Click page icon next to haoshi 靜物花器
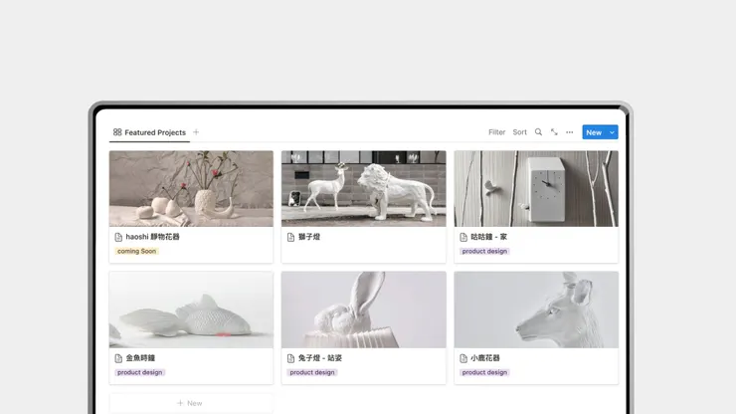Image resolution: width=736 pixels, height=414 pixels. (118, 237)
